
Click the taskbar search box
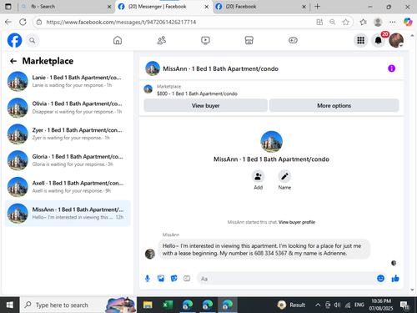(78, 305)
